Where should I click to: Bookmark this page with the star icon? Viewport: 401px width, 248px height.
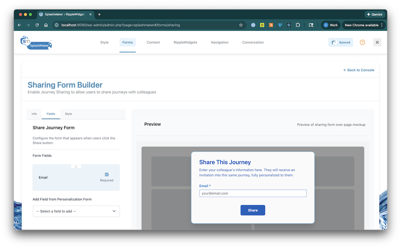click(x=241, y=25)
